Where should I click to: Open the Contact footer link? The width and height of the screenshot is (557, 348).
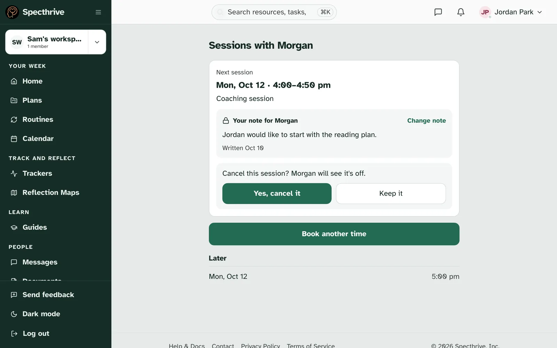click(223, 346)
